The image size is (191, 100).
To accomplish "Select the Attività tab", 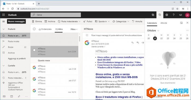I will click(x=164, y=23).
